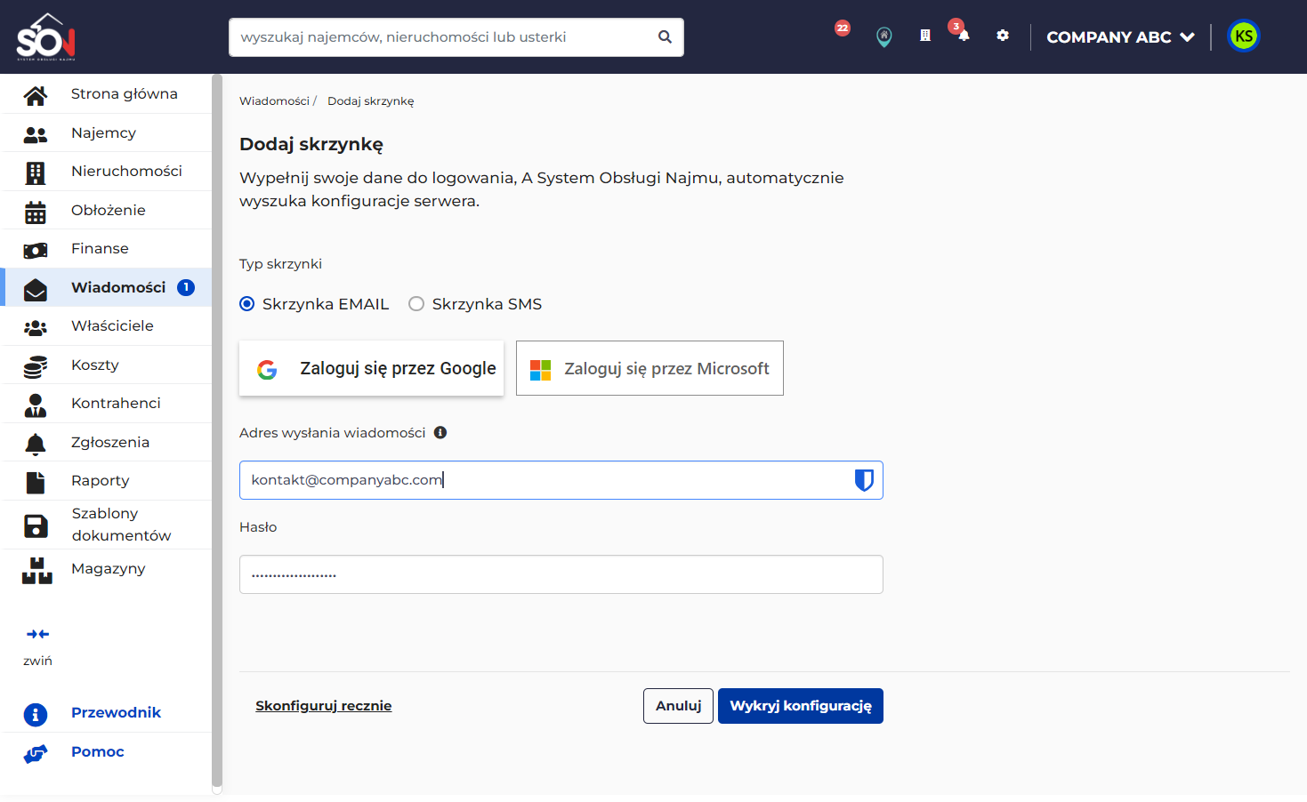This screenshot has height=802, width=1307.
Task: Click the Zgłoszenia bell icon in sidebar
Action: (x=36, y=444)
